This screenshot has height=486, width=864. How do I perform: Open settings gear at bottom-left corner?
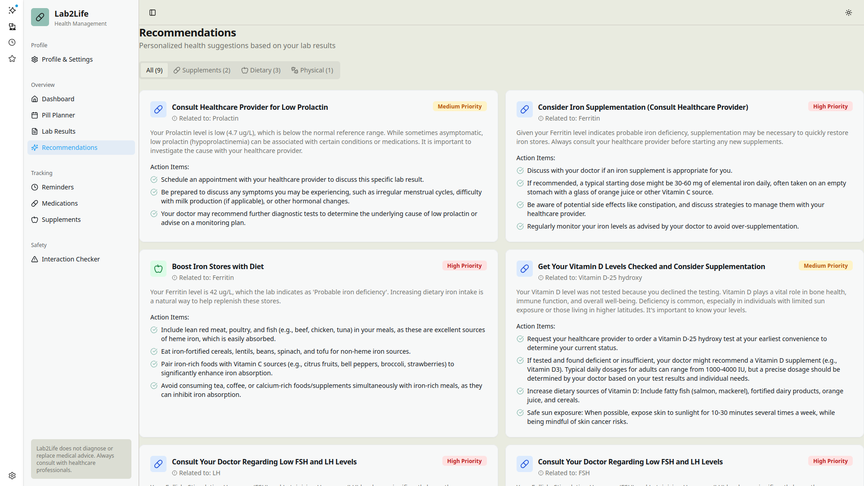coord(12,476)
